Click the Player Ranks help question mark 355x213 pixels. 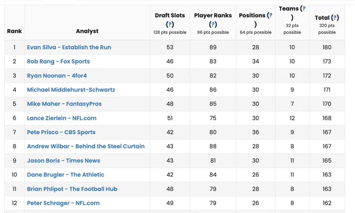pyautogui.click(x=213, y=24)
